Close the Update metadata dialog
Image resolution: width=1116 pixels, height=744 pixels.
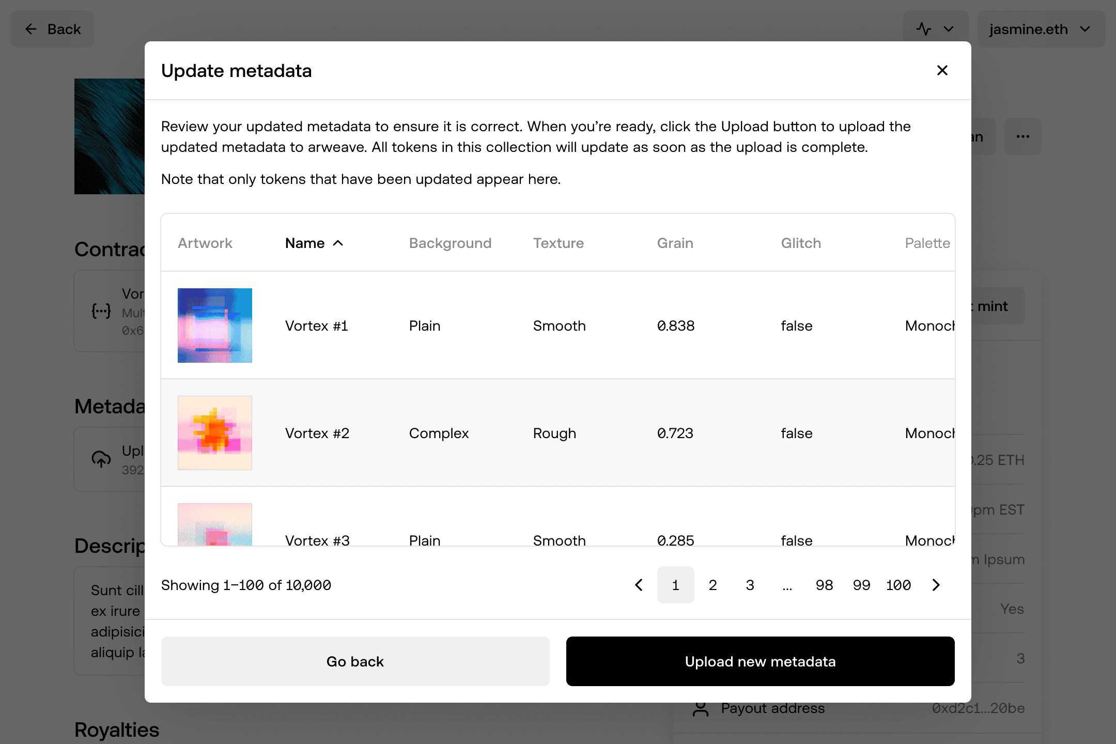coord(942,70)
